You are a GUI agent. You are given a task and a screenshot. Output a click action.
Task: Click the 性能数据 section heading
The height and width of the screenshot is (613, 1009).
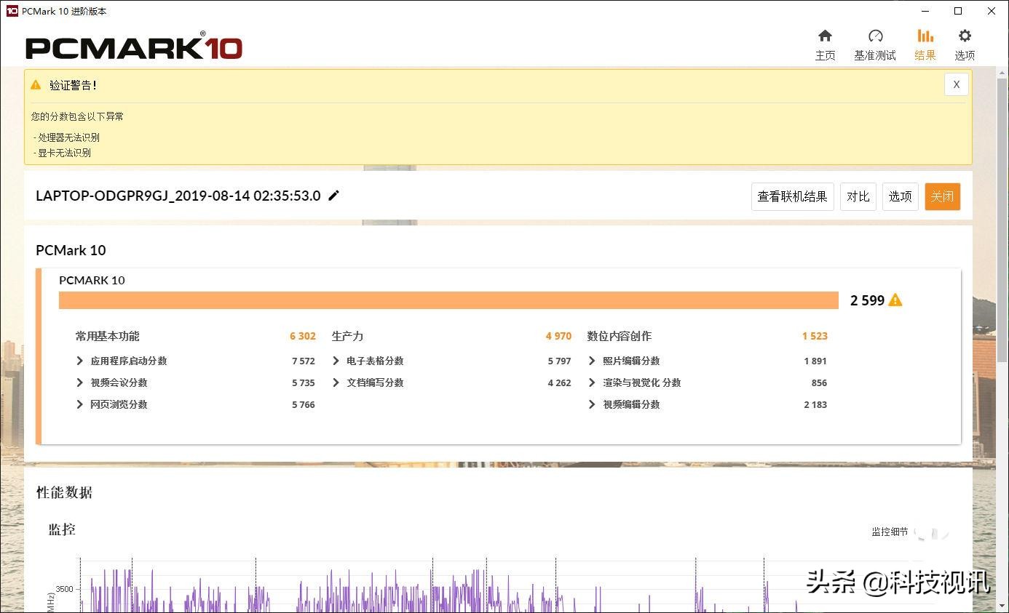point(64,492)
